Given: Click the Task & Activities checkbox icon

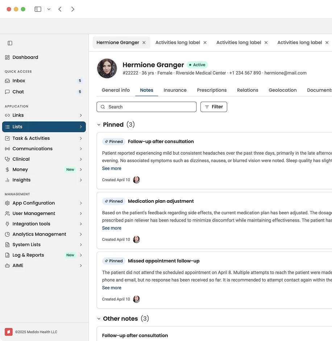Looking at the screenshot, I should (x=7, y=138).
